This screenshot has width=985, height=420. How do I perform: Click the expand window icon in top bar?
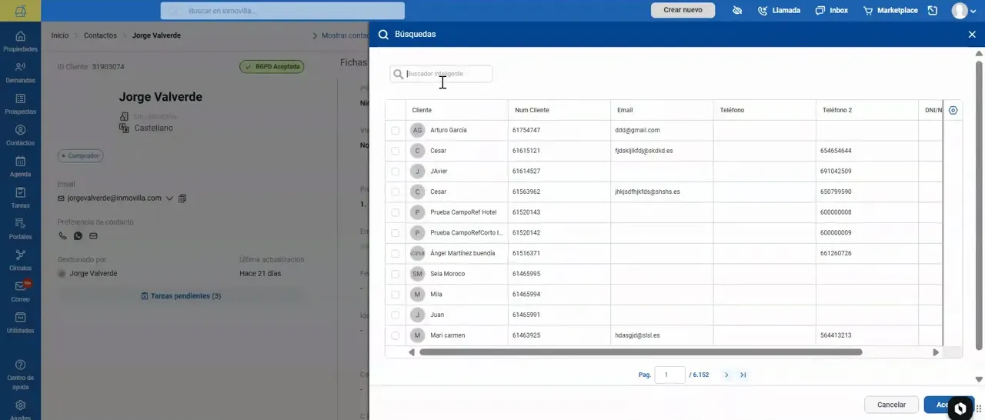click(x=933, y=11)
